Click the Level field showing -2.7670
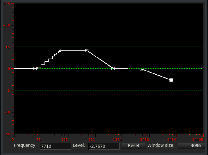This screenshot has width=208, height=155. click(x=104, y=146)
